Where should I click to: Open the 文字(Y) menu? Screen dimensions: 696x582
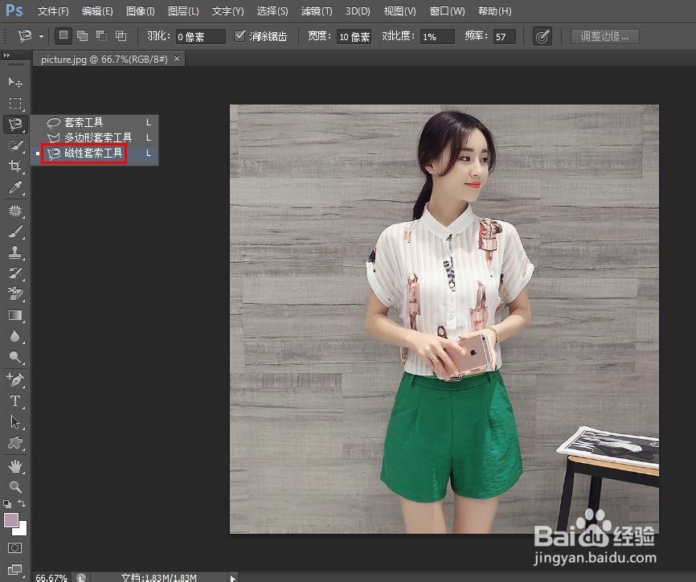(x=227, y=11)
